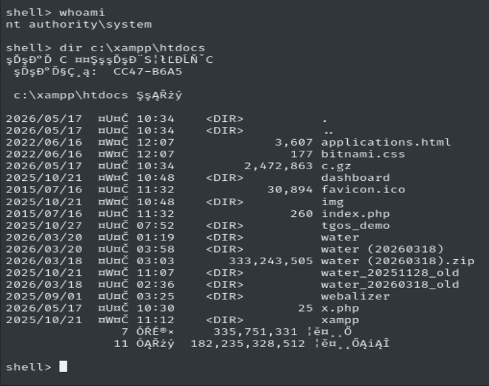
Task: Click the water (20260318).zip filename
Action: tap(398, 261)
